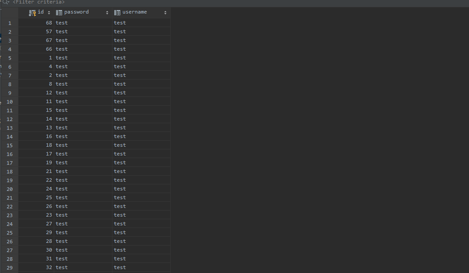
Task: Click the id cell containing 68
Action: point(49,23)
